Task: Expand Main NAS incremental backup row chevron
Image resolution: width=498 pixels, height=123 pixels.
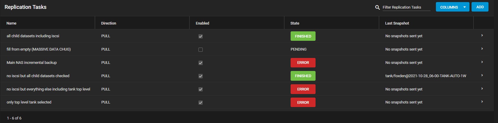Action: click(482, 62)
